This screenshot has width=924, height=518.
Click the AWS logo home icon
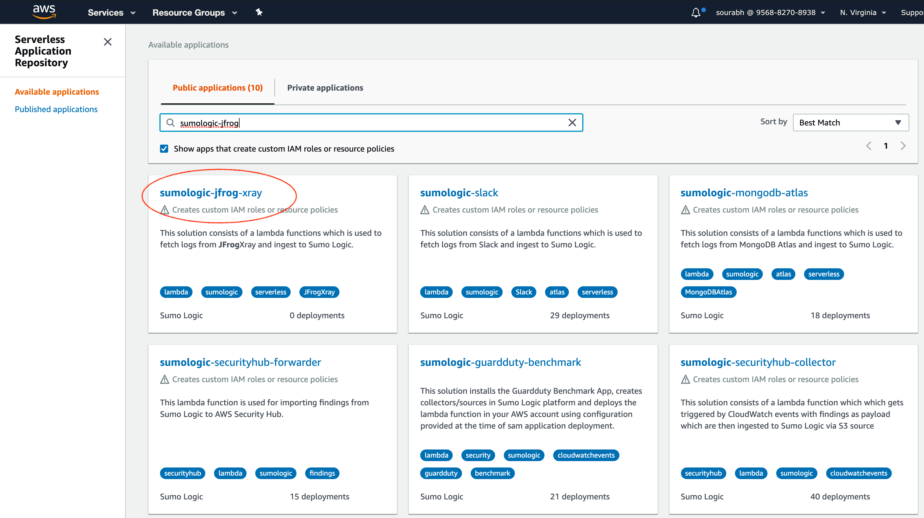point(44,12)
